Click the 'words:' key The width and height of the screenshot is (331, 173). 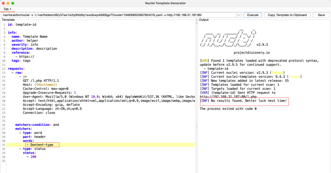click(x=29, y=141)
